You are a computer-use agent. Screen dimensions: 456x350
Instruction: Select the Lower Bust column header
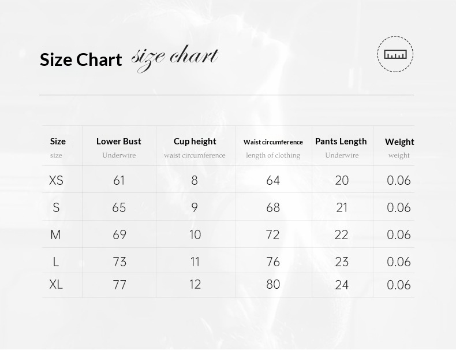pos(119,141)
